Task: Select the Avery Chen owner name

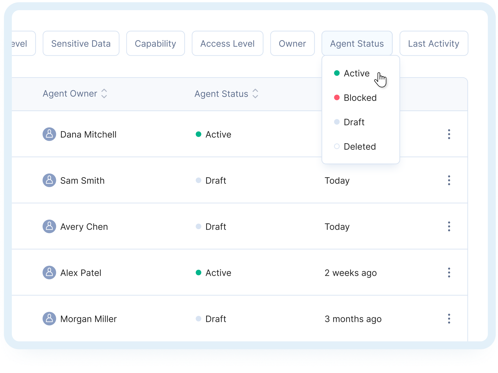Action: pyautogui.click(x=84, y=226)
